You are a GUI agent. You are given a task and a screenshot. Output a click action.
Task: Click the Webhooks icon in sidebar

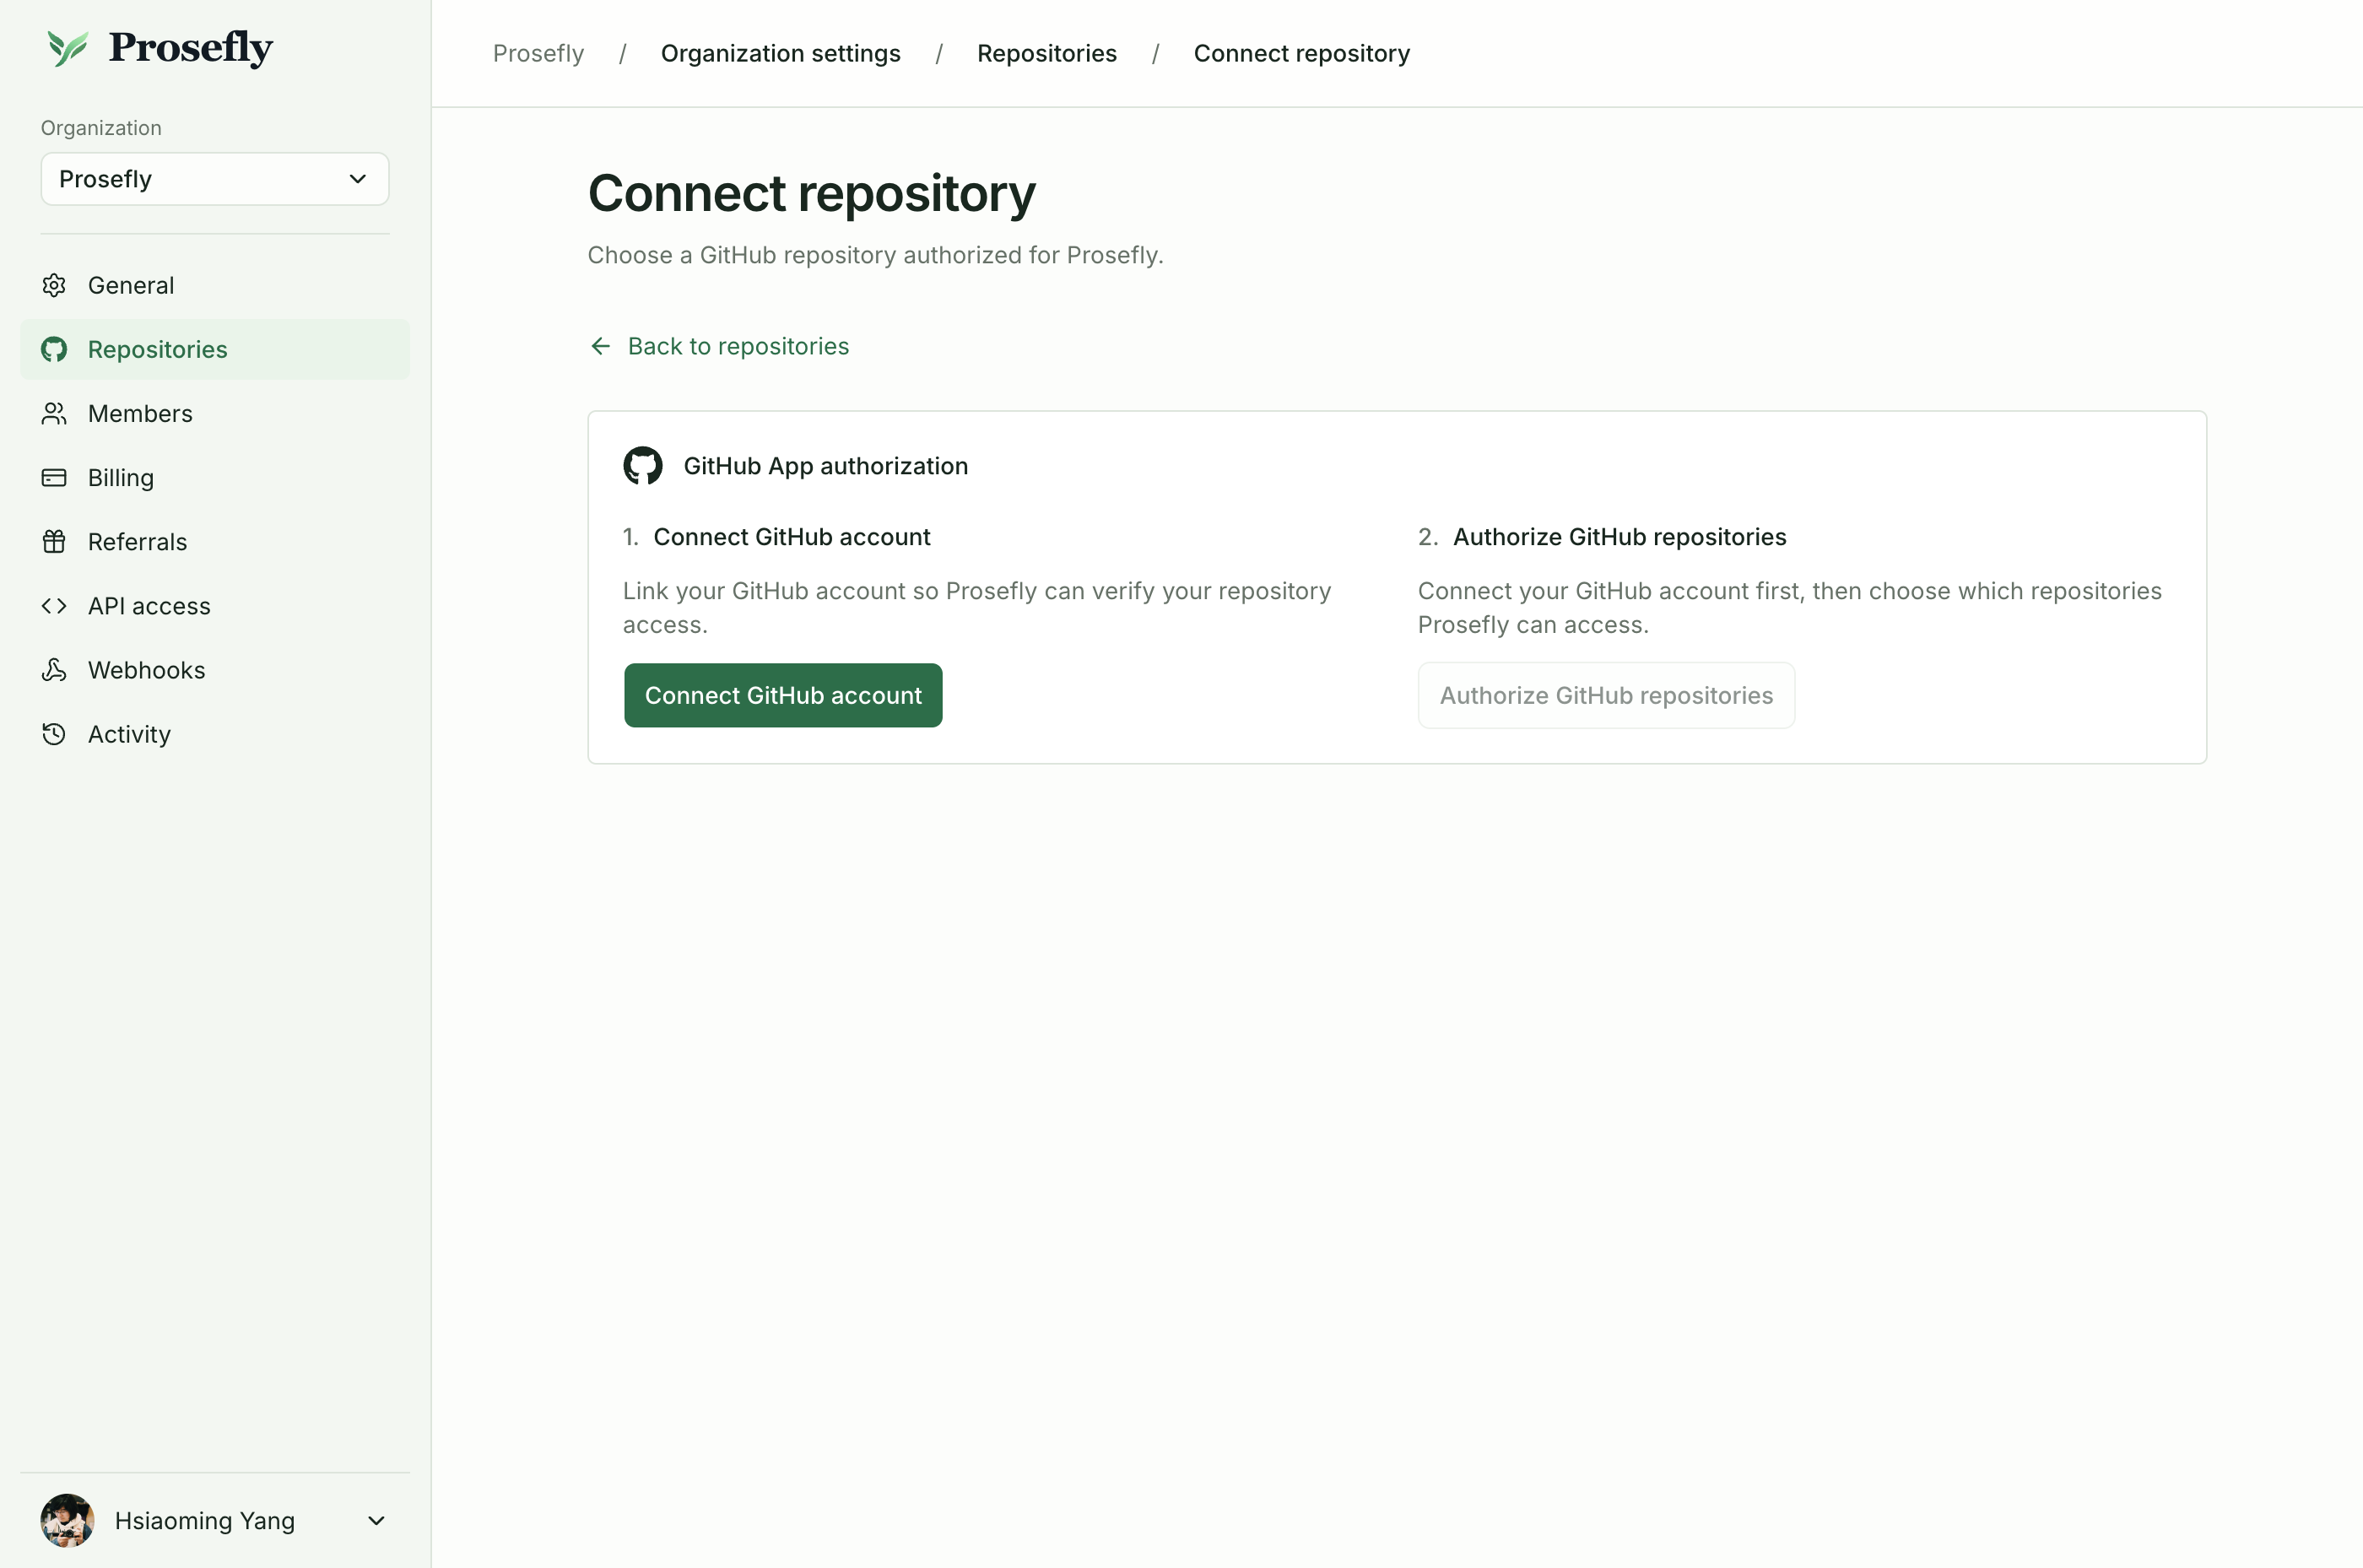[x=54, y=670]
